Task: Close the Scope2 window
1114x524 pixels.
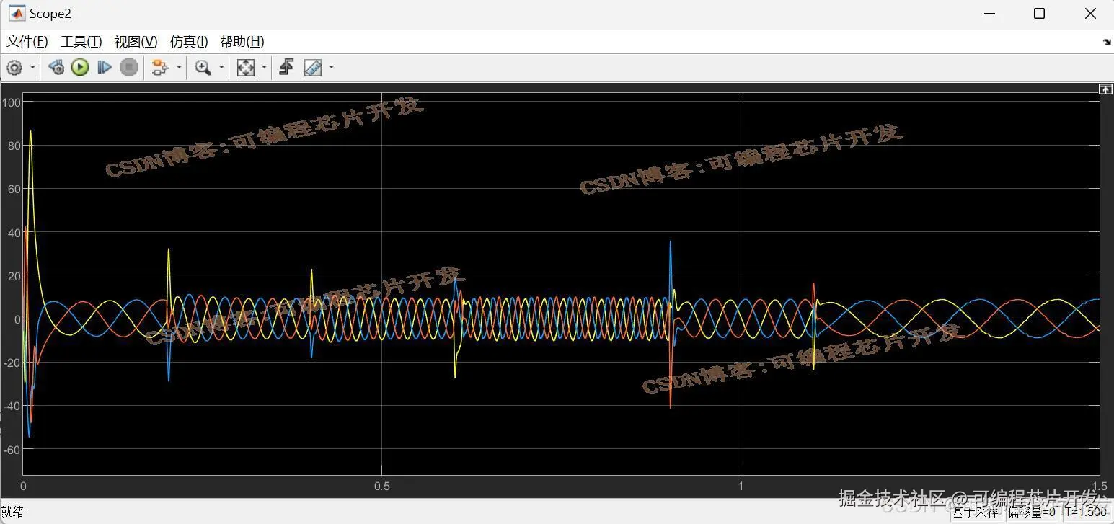Action: coord(1090,14)
